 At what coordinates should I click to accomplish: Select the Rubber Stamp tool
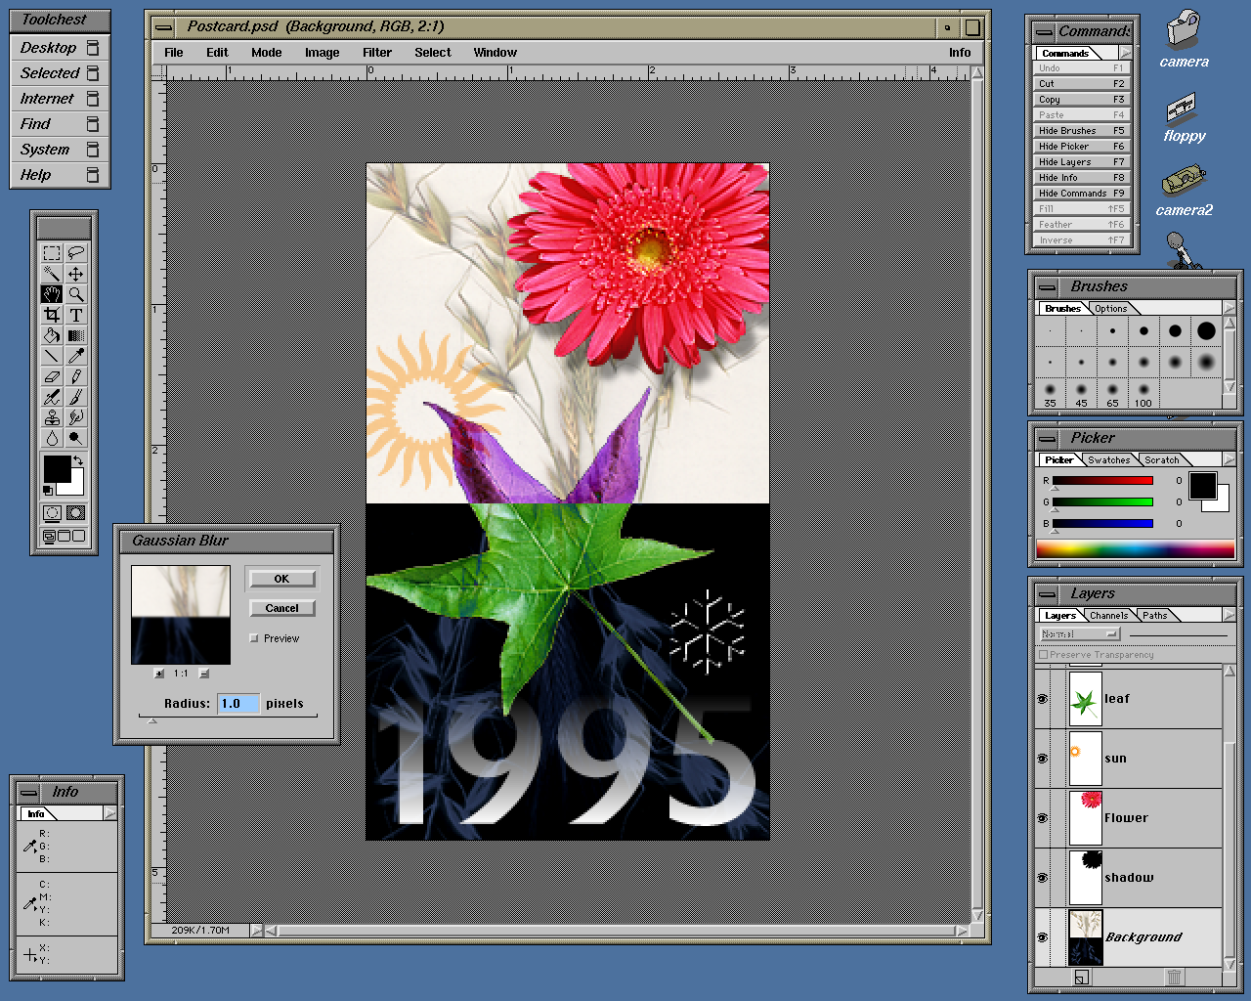[x=52, y=417]
